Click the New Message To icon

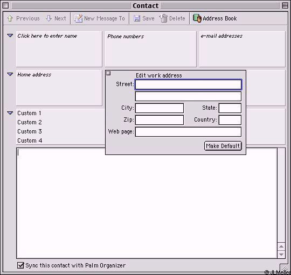coord(78,18)
